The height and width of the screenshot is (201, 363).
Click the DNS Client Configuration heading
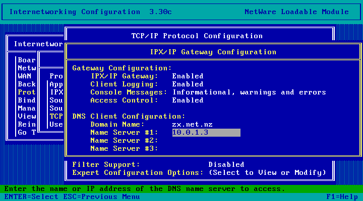click(x=129, y=116)
